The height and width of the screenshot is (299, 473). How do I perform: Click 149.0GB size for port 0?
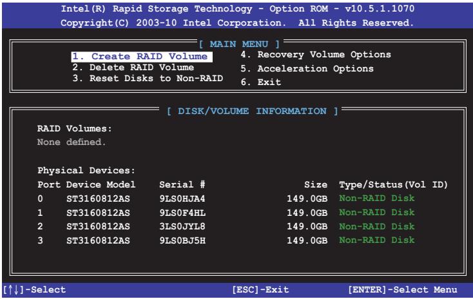(307, 199)
